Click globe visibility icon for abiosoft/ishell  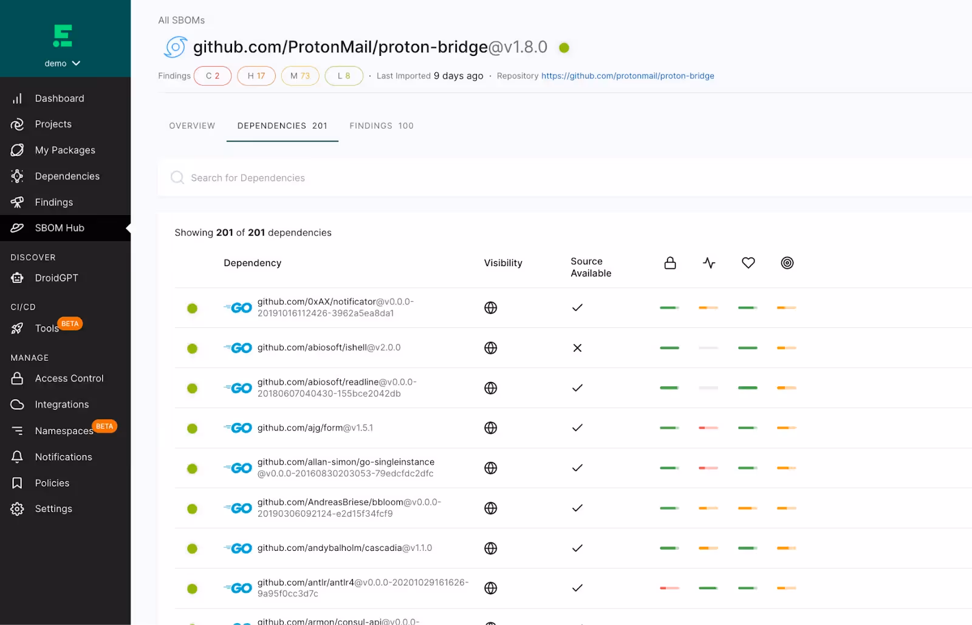pos(491,348)
